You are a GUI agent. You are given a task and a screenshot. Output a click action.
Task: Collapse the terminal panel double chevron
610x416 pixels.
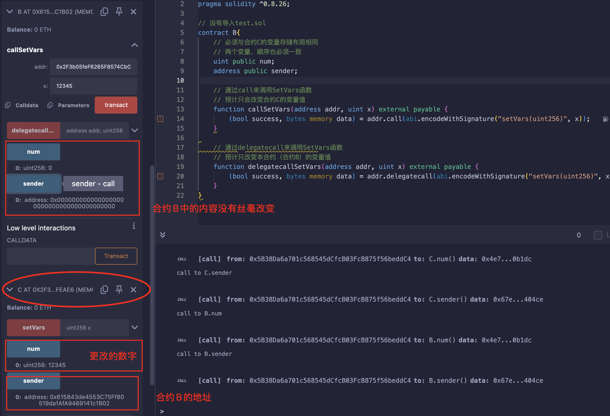tap(163, 235)
